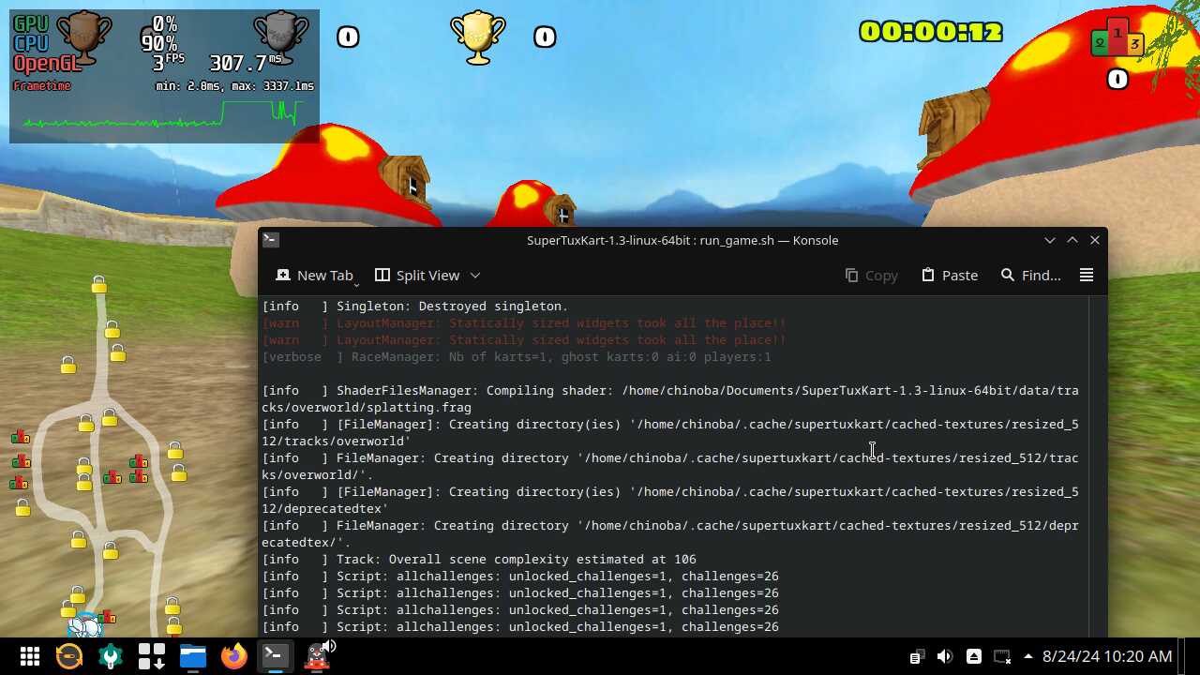The height and width of the screenshot is (675, 1200).
Task: Open Konsole's hamburger menu
Action: tap(1087, 275)
